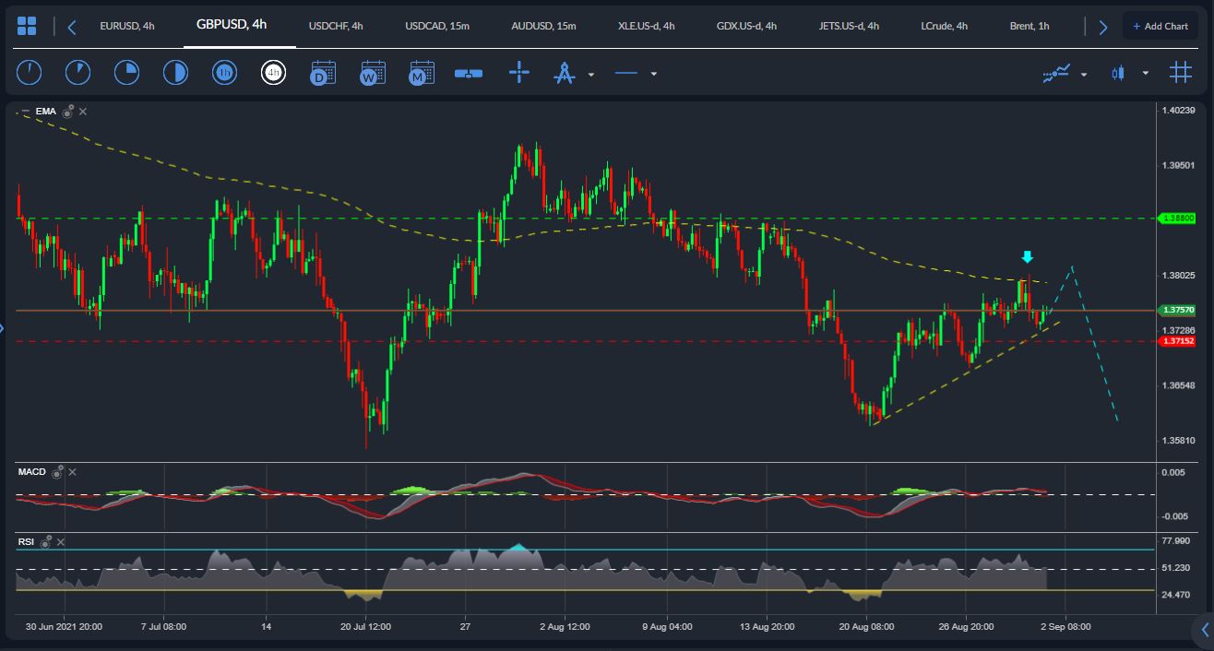Screen dimensions: 1214x651
Task: Expand the indicators dropdown arrow
Action: click(1084, 74)
